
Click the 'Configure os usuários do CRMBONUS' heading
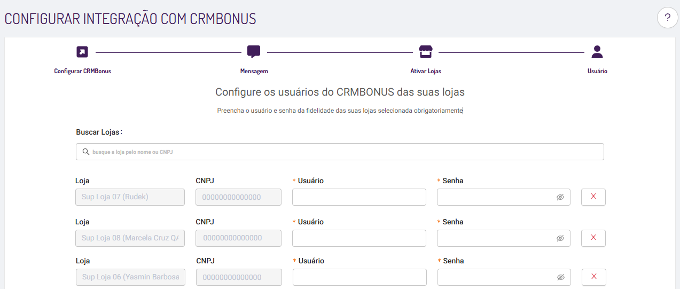[x=340, y=92]
